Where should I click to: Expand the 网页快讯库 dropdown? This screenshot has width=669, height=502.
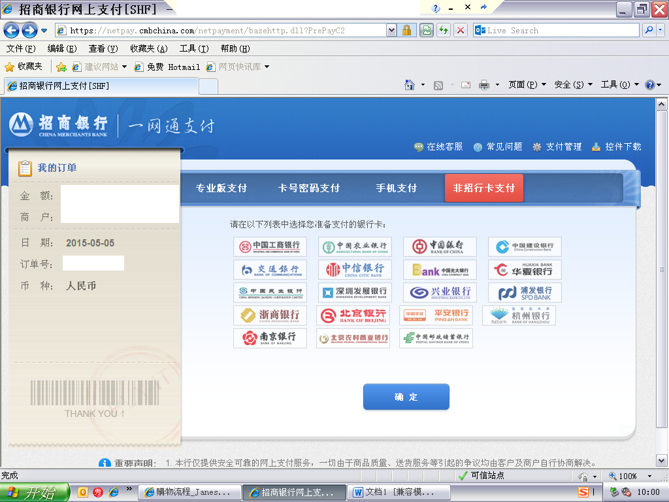click(x=267, y=67)
